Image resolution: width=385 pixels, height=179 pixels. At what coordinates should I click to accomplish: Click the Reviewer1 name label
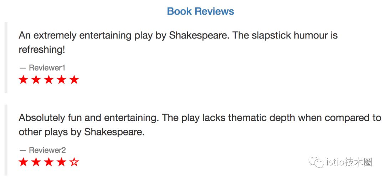coord(47,68)
